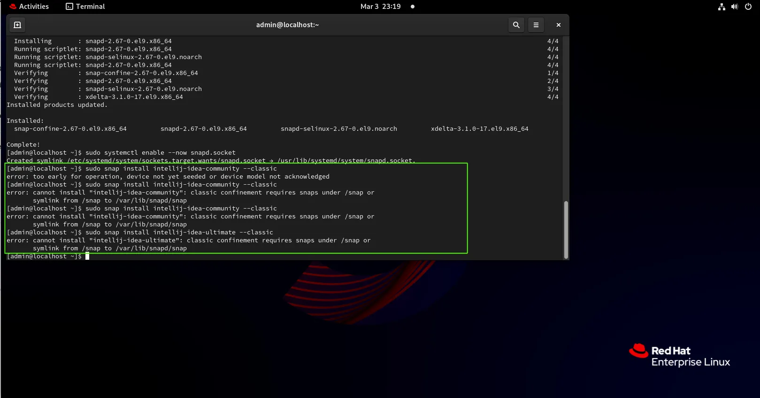The width and height of the screenshot is (760, 398).
Task: Open the clock and calendar panel
Action: click(x=381, y=7)
